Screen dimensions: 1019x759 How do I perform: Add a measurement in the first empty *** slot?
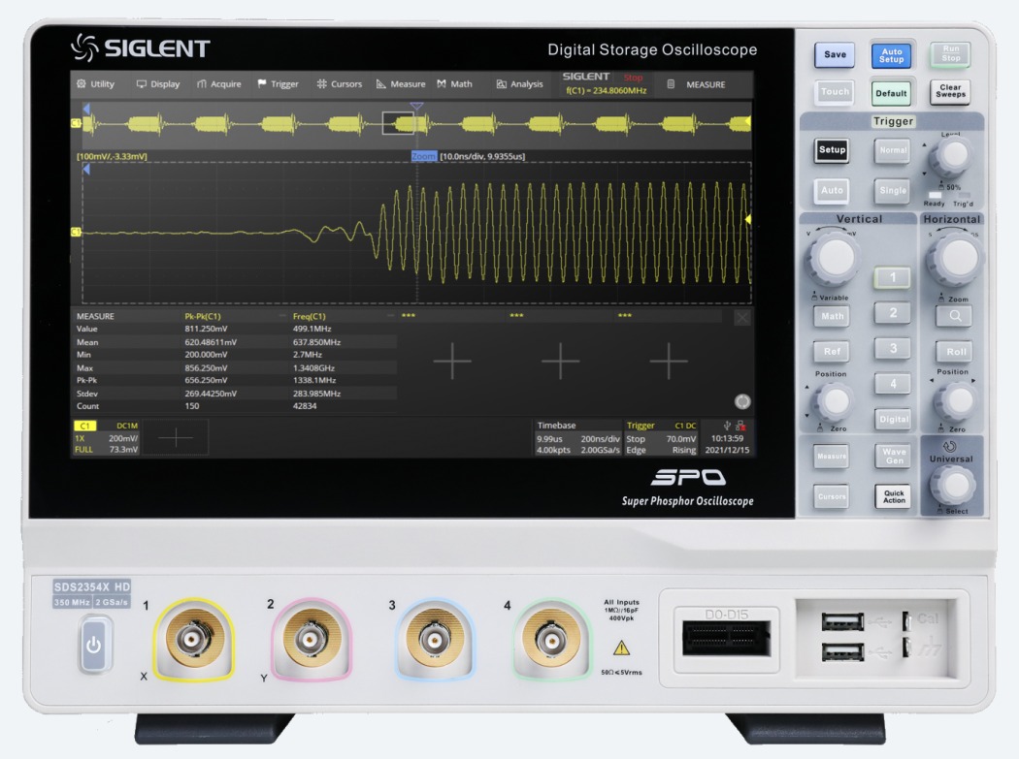[x=452, y=361]
